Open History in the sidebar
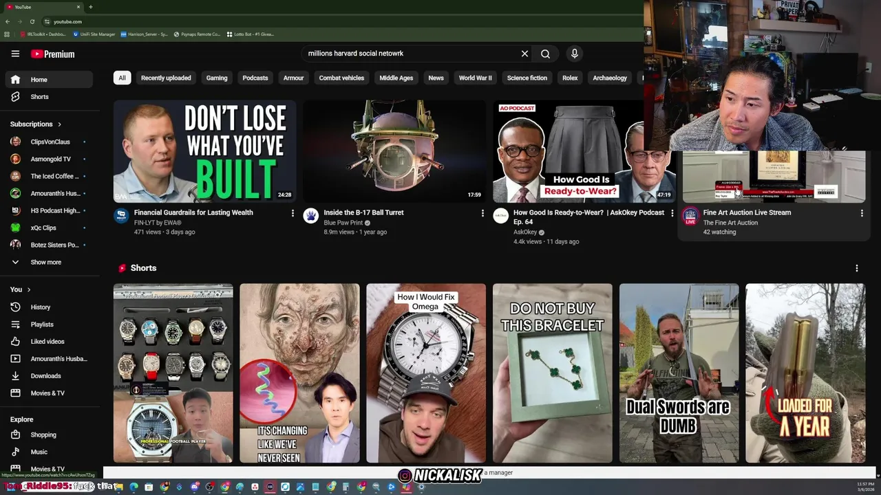Image resolution: width=881 pixels, height=495 pixels. tap(49, 307)
